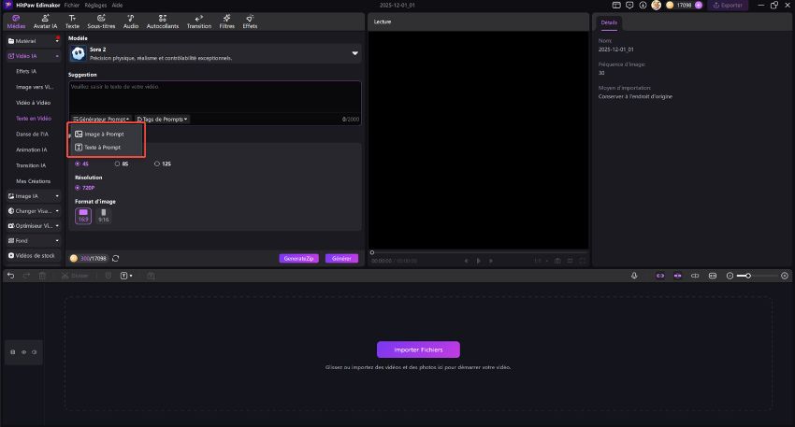Select the 720P resolution option
Image resolution: width=795 pixels, height=427 pixels.
[85, 188]
